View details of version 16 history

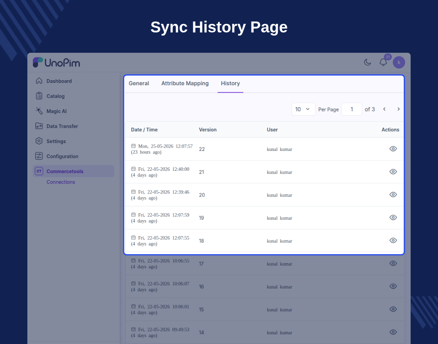point(393,286)
